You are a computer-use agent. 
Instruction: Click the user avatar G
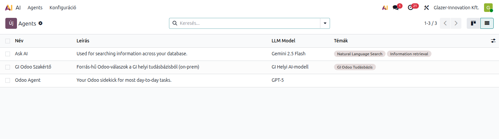(x=488, y=8)
